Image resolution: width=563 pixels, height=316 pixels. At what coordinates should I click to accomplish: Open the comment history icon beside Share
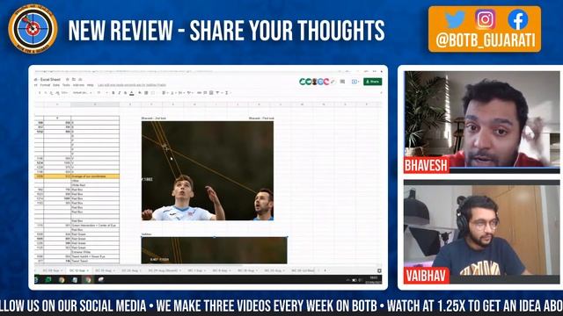coord(342,82)
